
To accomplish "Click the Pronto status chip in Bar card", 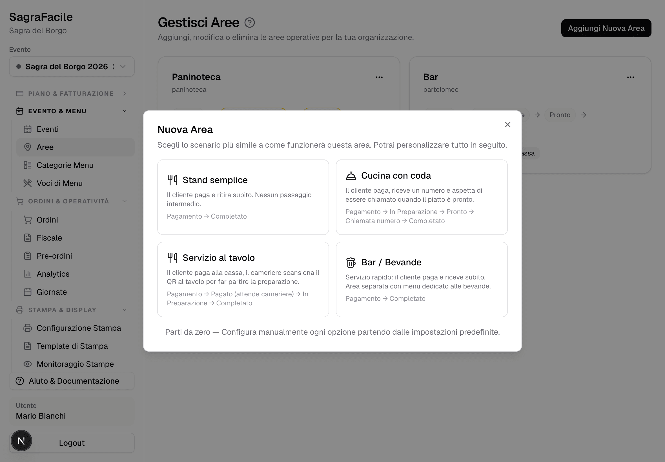I will [560, 115].
